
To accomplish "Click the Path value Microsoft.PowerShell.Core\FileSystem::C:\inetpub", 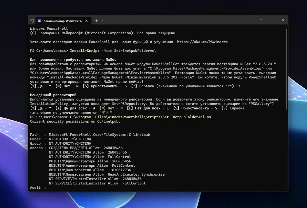I will click(99, 135).
